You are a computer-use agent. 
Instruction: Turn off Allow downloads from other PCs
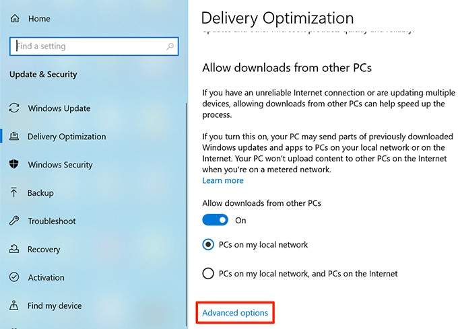click(216, 220)
